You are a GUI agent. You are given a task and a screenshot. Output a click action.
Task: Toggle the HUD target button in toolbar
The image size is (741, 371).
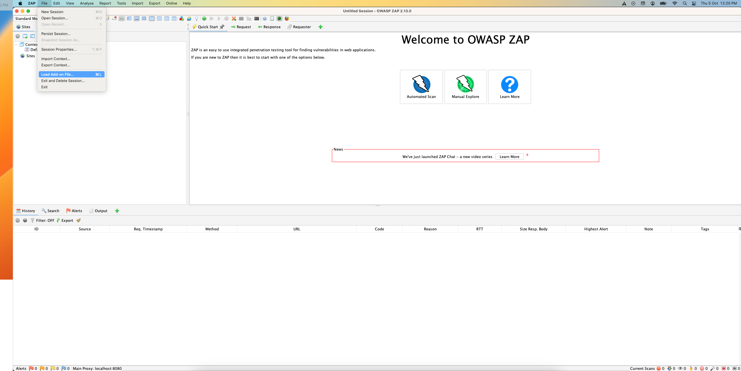click(x=279, y=19)
